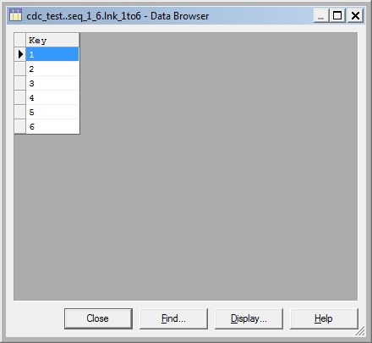This screenshot has width=372, height=343.
Task: Click the row header beside value 2
Action: click(x=20, y=69)
